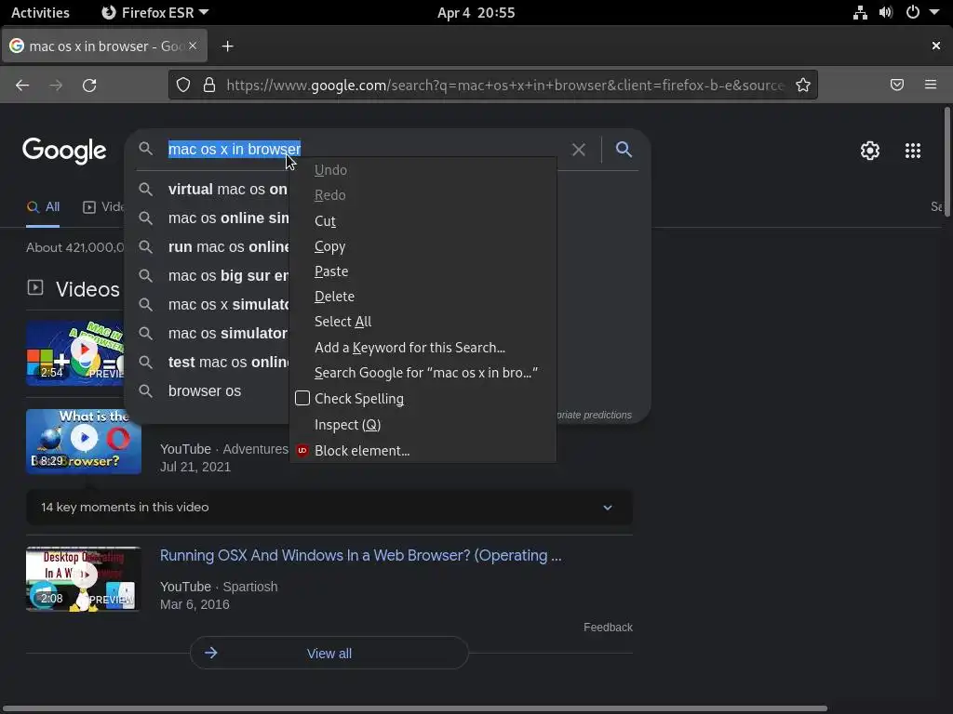Screen dimensions: 953x714
Task: Open the Firefox ESR app menu dropdown
Action: 155,12
